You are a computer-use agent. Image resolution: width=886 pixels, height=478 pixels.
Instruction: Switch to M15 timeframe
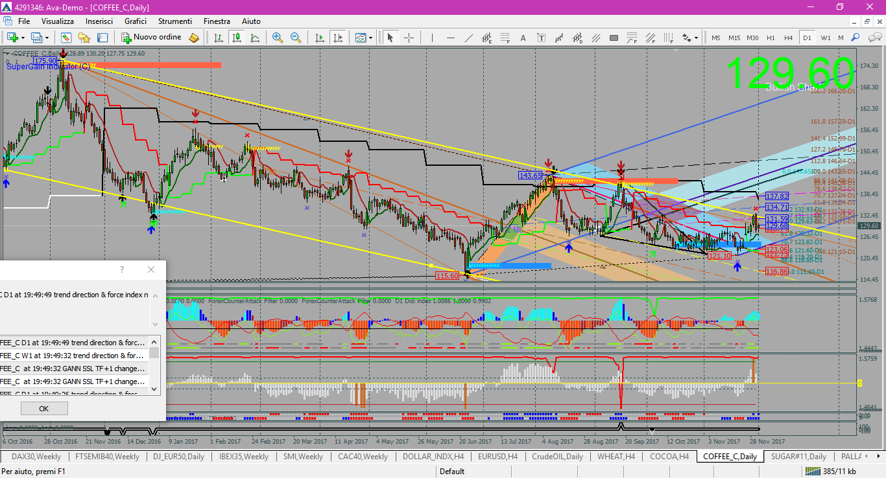(x=734, y=38)
